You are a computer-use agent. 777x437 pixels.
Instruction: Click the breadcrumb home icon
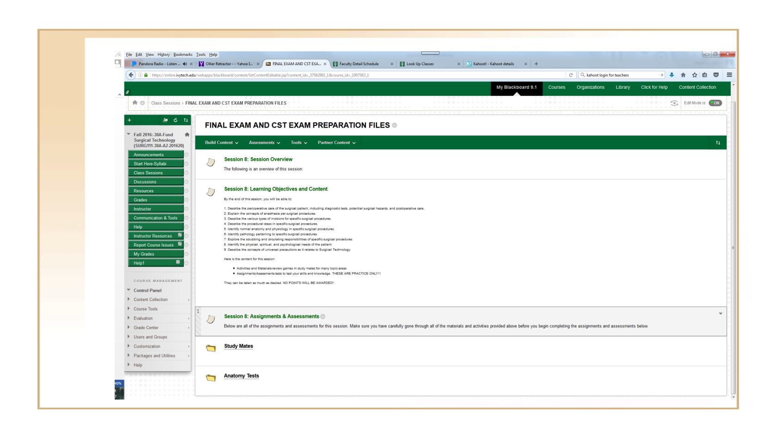135,103
